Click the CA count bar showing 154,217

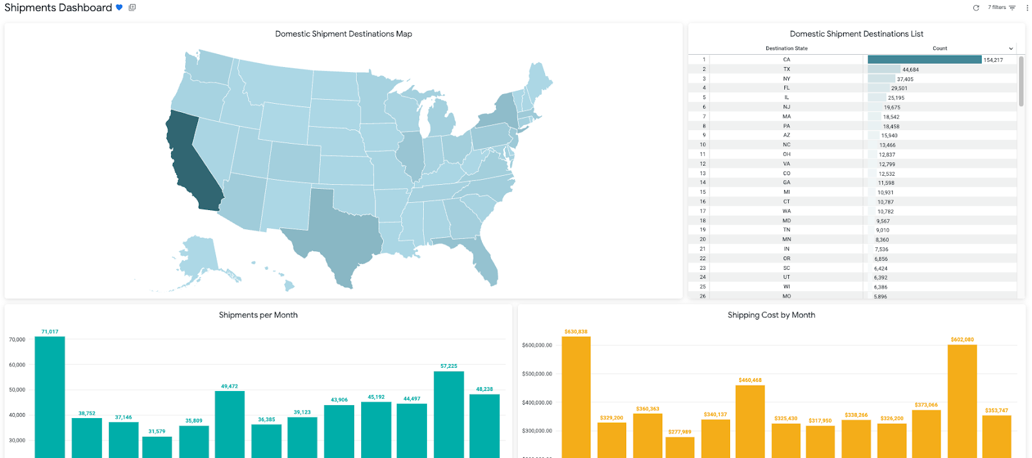pyautogui.click(x=924, y=59)
